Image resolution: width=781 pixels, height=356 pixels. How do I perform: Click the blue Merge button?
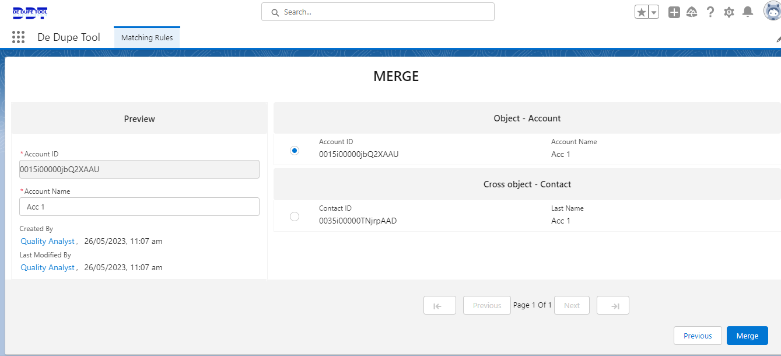point(747,336)
